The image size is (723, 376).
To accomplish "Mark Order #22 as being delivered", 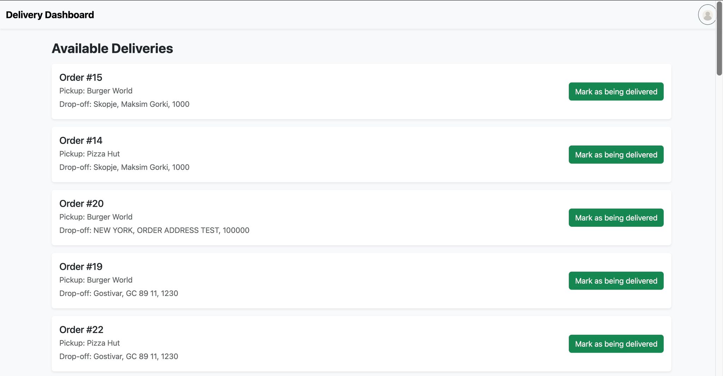I will click(616, 344).
